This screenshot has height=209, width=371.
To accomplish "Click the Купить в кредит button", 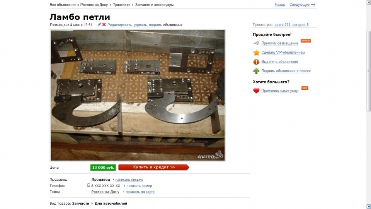I will (154, 167).
